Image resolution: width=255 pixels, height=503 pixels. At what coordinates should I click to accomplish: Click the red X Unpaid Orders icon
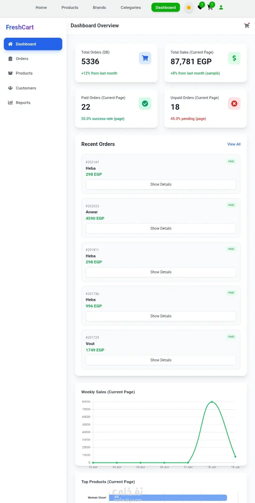234,104
